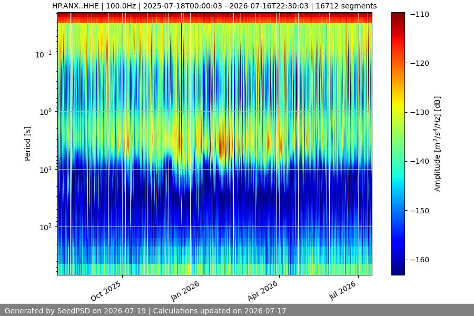Click the −140 colorbar tick label
This screenshot has height=316, width=474.
(420, 162)
